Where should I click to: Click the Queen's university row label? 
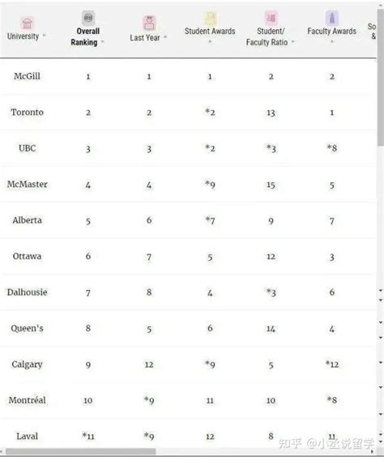(x=27, y=328)
